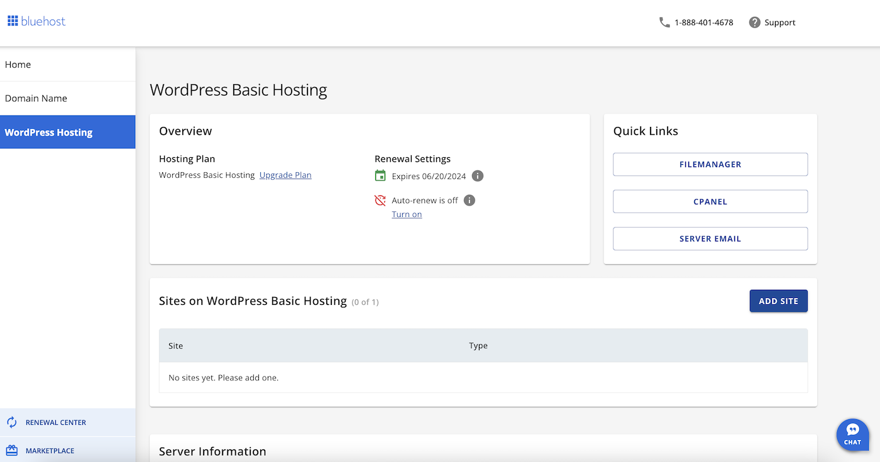Open the FILEMANAGER quick link
Screen dimensions: 880x462
coord(710,164)
